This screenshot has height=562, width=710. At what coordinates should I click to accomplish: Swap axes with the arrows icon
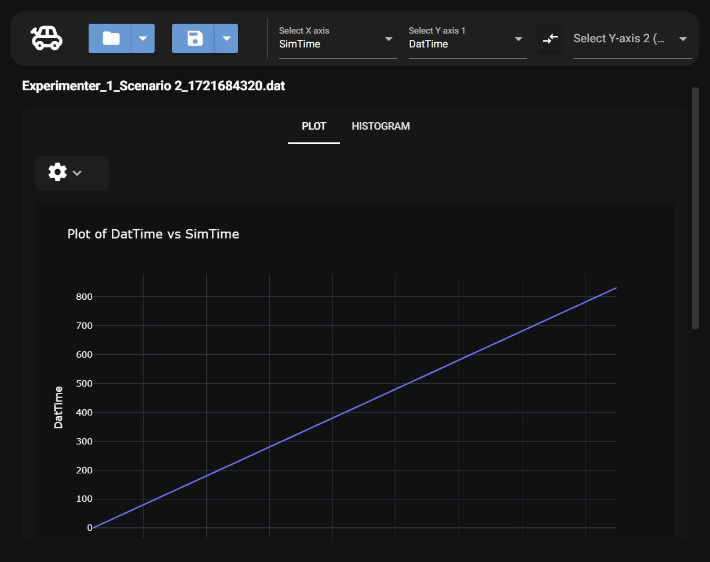(x=550, y=39)
